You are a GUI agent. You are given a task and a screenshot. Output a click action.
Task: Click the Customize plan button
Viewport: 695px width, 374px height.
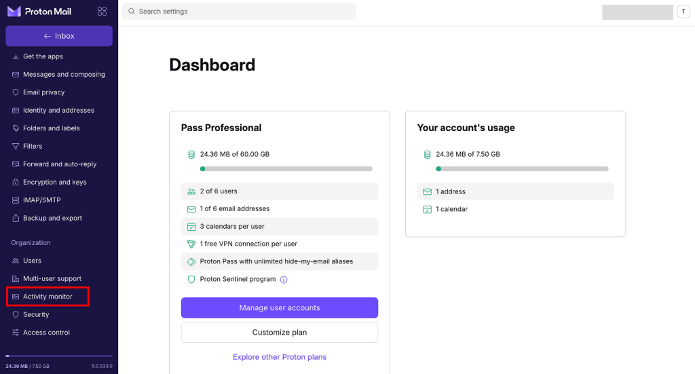280,333
